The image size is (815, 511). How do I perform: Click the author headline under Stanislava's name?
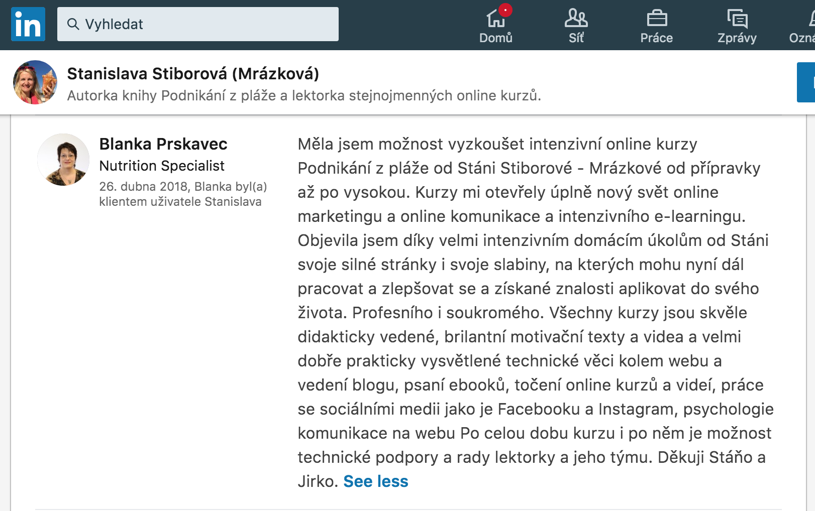pos(304,95)
